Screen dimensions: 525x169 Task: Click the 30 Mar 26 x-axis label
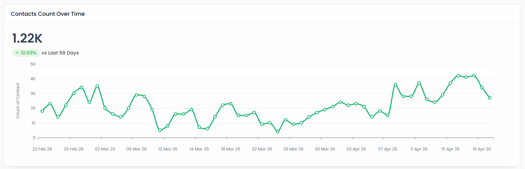325,149
